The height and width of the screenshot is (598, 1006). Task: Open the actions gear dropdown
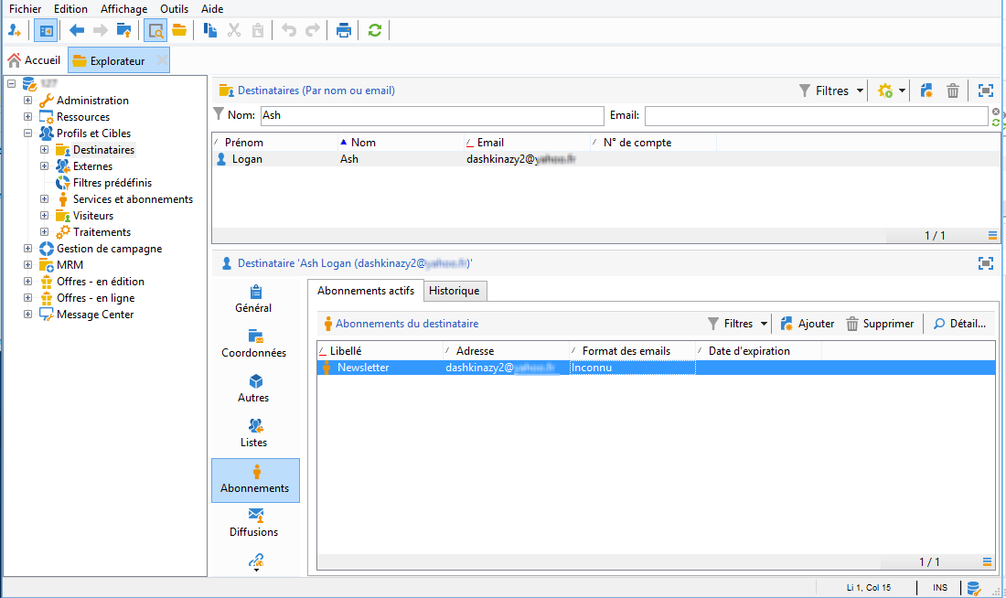point(891,91)
